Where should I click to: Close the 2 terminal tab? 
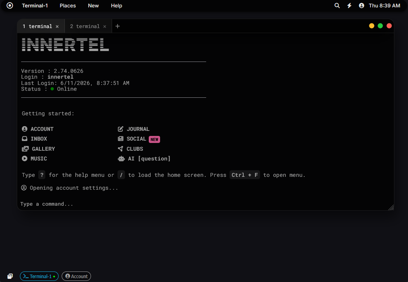pos(105,26)
